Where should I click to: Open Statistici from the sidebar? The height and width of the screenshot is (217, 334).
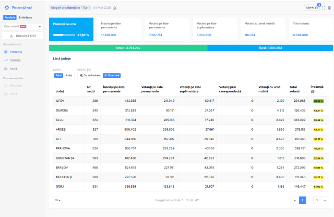pyautogui.click(x=16, y=60)
